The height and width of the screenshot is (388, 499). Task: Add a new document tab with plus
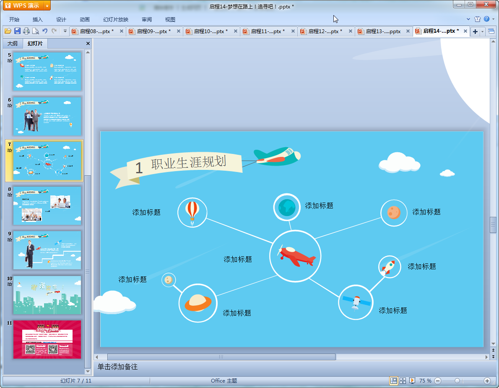point(475,31)
